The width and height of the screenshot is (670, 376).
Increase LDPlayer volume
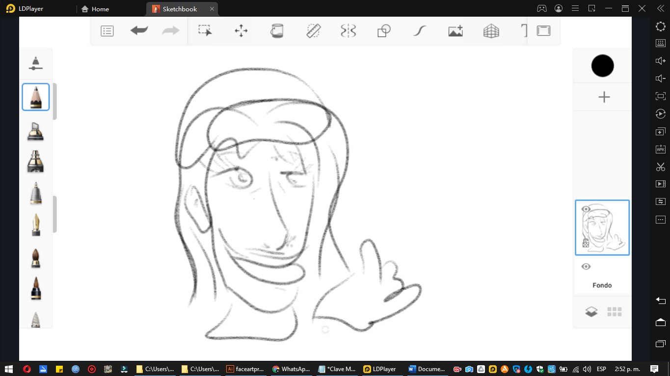click(661, 61)
